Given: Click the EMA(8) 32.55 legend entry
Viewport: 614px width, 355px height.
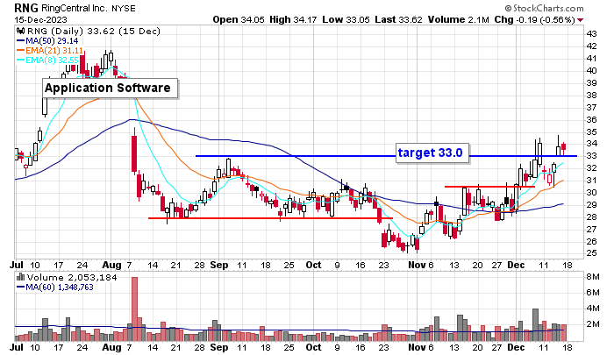Looking at the screenshot, I should pos(47,60).
